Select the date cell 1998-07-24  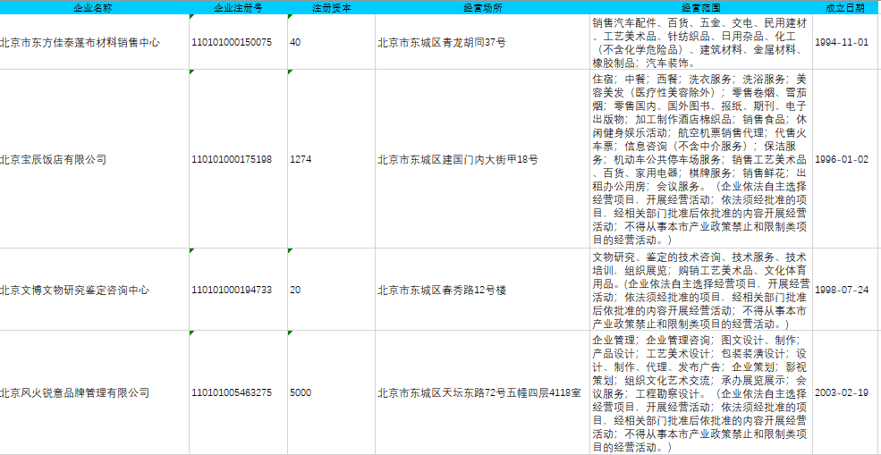tap(842, 290)
